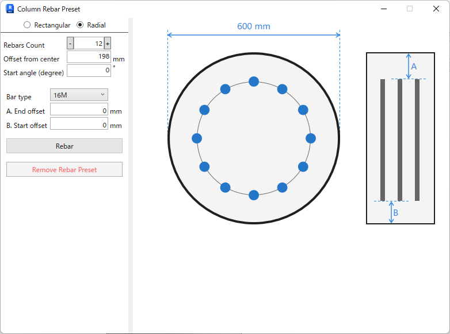
Task: Click the bottommost rebar dot in circle
Action: [x=254, y=195]
